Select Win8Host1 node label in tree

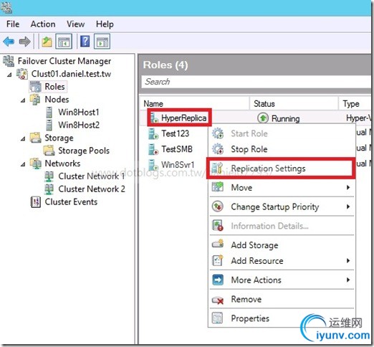(x=79, y=113)
